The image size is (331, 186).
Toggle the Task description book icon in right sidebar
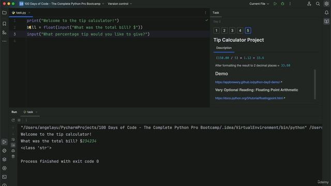(x=326, y=21)
